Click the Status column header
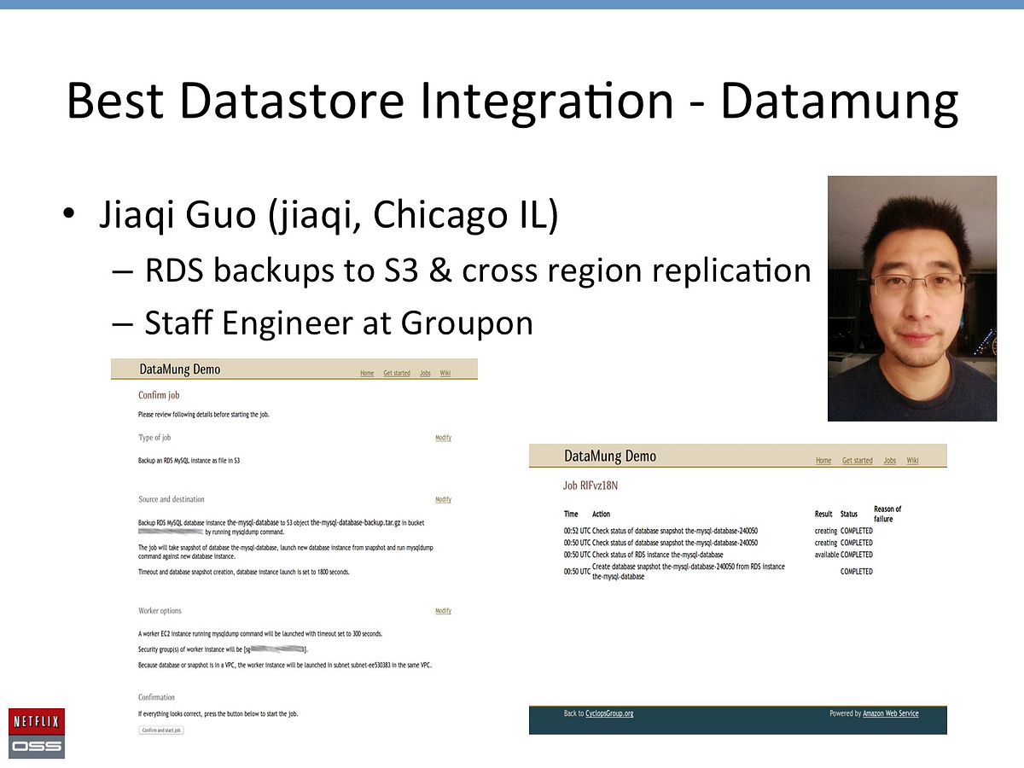 [849, 514]
